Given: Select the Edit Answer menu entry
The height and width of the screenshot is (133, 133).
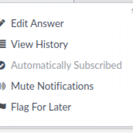Looking at the screenshot, I should [38, 23].
